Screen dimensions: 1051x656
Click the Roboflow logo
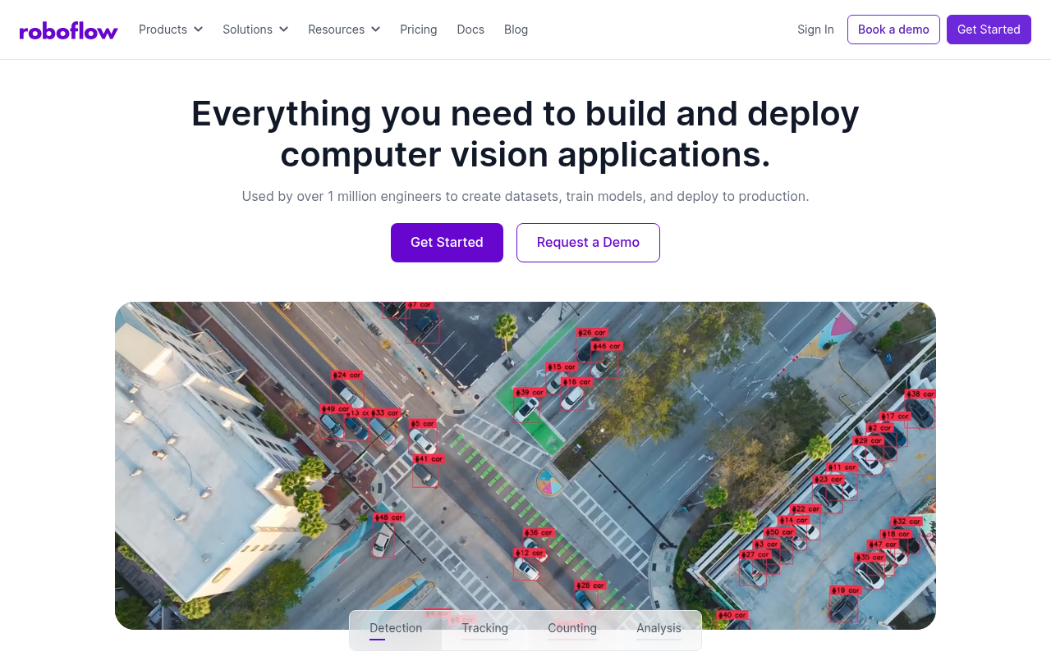[x=69, y=30]
